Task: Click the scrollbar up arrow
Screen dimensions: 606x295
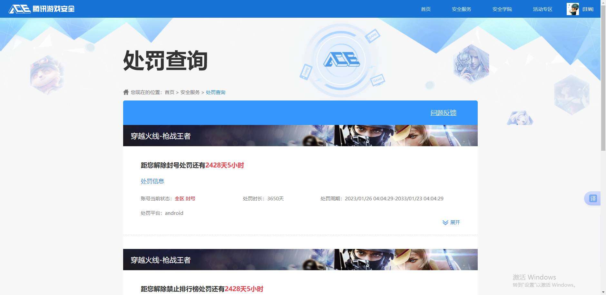Action: pos(603,3)
